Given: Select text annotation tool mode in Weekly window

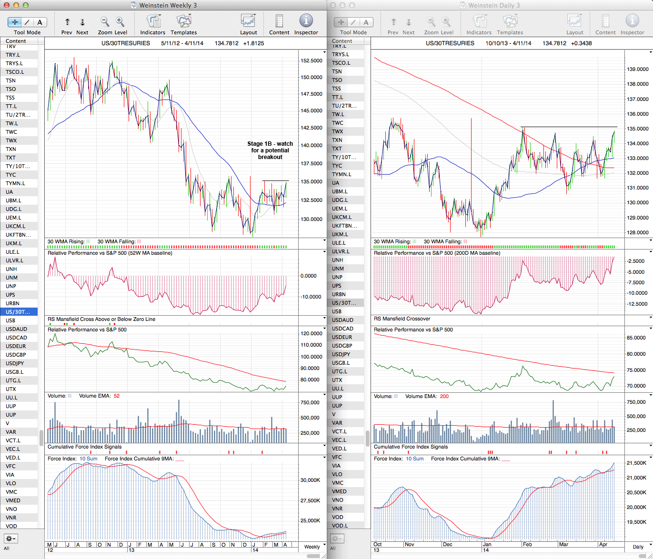Looking at the screenshot, I should pyautogui.click(x=40, y=22).
